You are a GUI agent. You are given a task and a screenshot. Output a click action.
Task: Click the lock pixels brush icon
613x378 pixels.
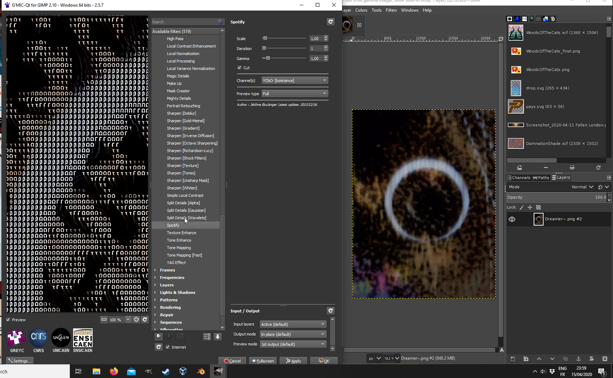522,207
